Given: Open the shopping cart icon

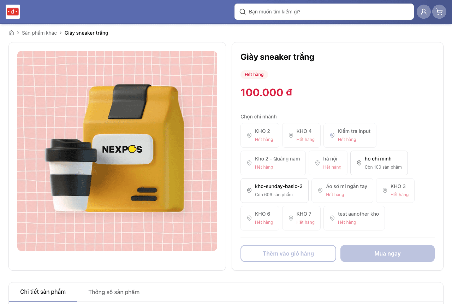Looking at the screenshot, I should click(x=439, y=12).
